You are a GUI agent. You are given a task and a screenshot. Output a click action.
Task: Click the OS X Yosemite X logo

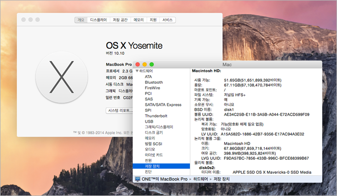click(x=62, y=77)
